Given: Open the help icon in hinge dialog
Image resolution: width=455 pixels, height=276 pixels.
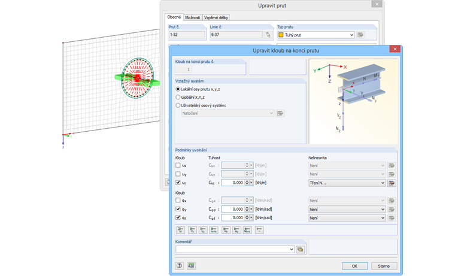Looking at the screenshot, I should pos(180,266).
